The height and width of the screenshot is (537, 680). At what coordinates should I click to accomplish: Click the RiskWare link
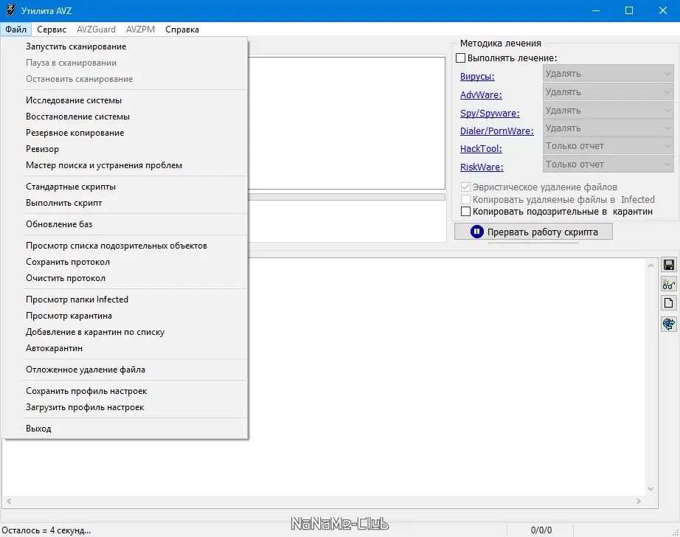pyautogui.click(x=482, y=167)
